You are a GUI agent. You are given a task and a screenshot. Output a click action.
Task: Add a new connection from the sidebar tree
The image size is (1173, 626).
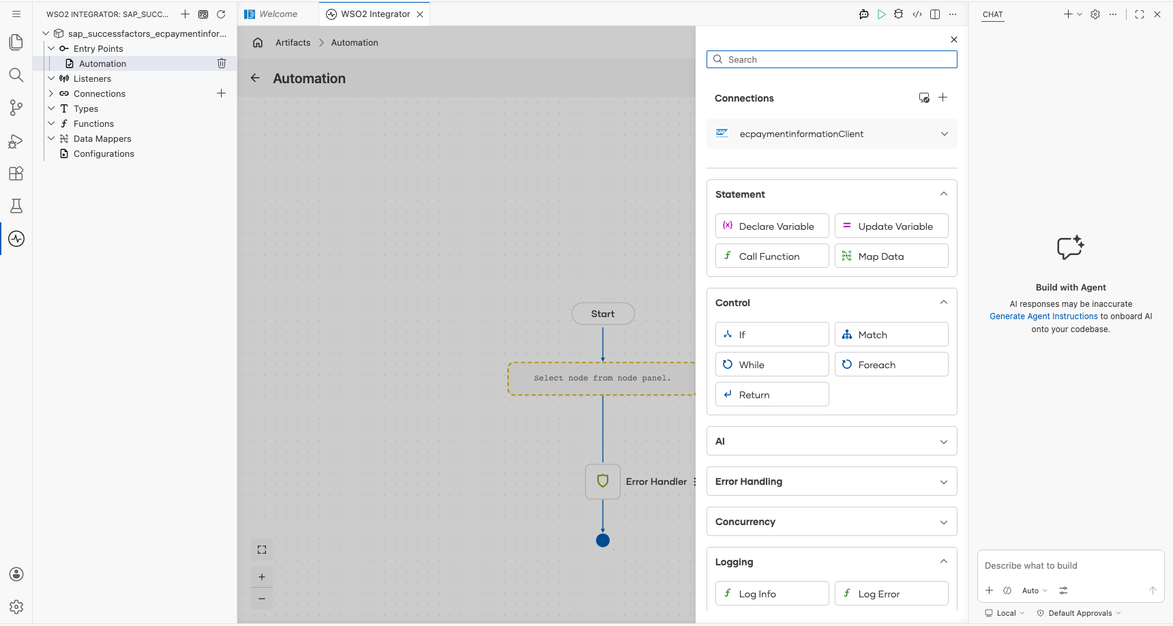(x=221, y=93)
